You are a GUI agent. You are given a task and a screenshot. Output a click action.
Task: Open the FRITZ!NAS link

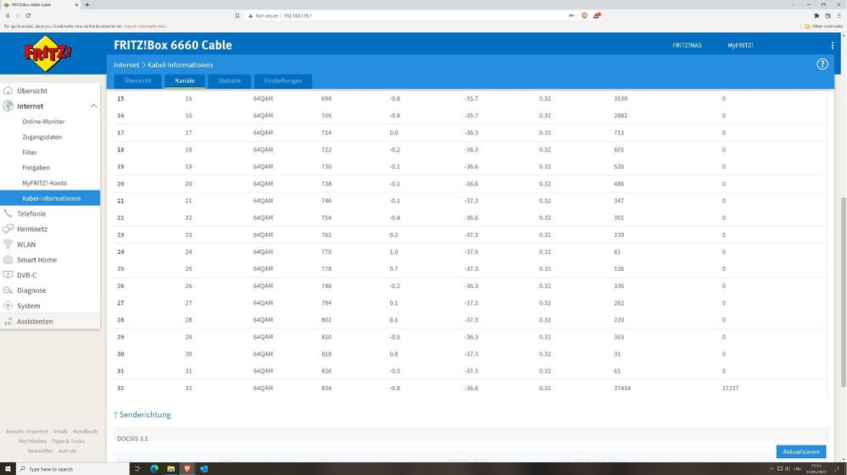687,45
